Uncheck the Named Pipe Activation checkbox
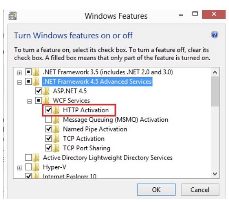This screenshot has width=229, height=203. click(48, 129)
